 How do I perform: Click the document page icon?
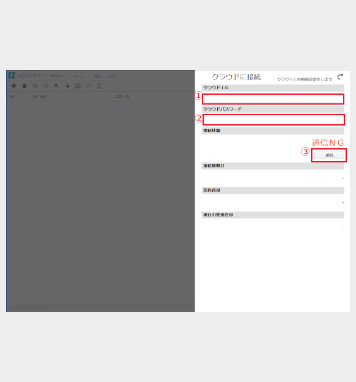99,86
